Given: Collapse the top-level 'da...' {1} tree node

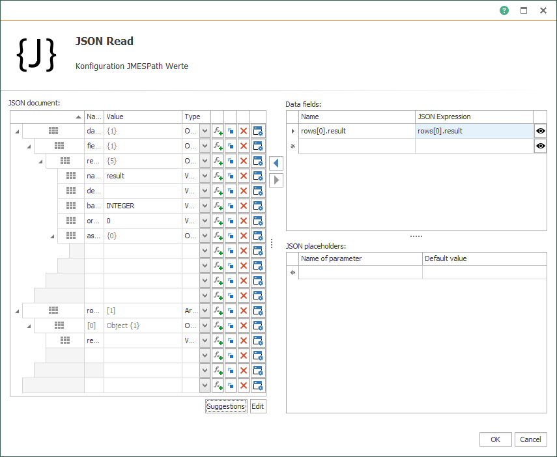Looking at the screenshot, I should pos(17,132).
